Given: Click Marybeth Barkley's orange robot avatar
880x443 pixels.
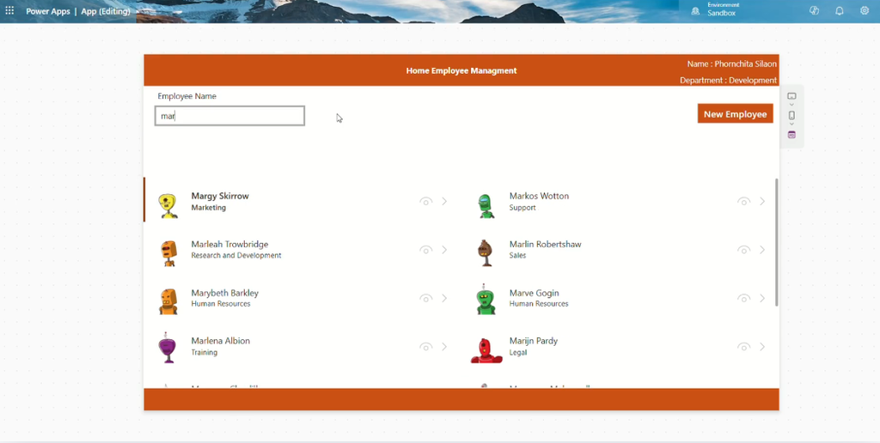Looking at the screenshot, I should [168, 301].
